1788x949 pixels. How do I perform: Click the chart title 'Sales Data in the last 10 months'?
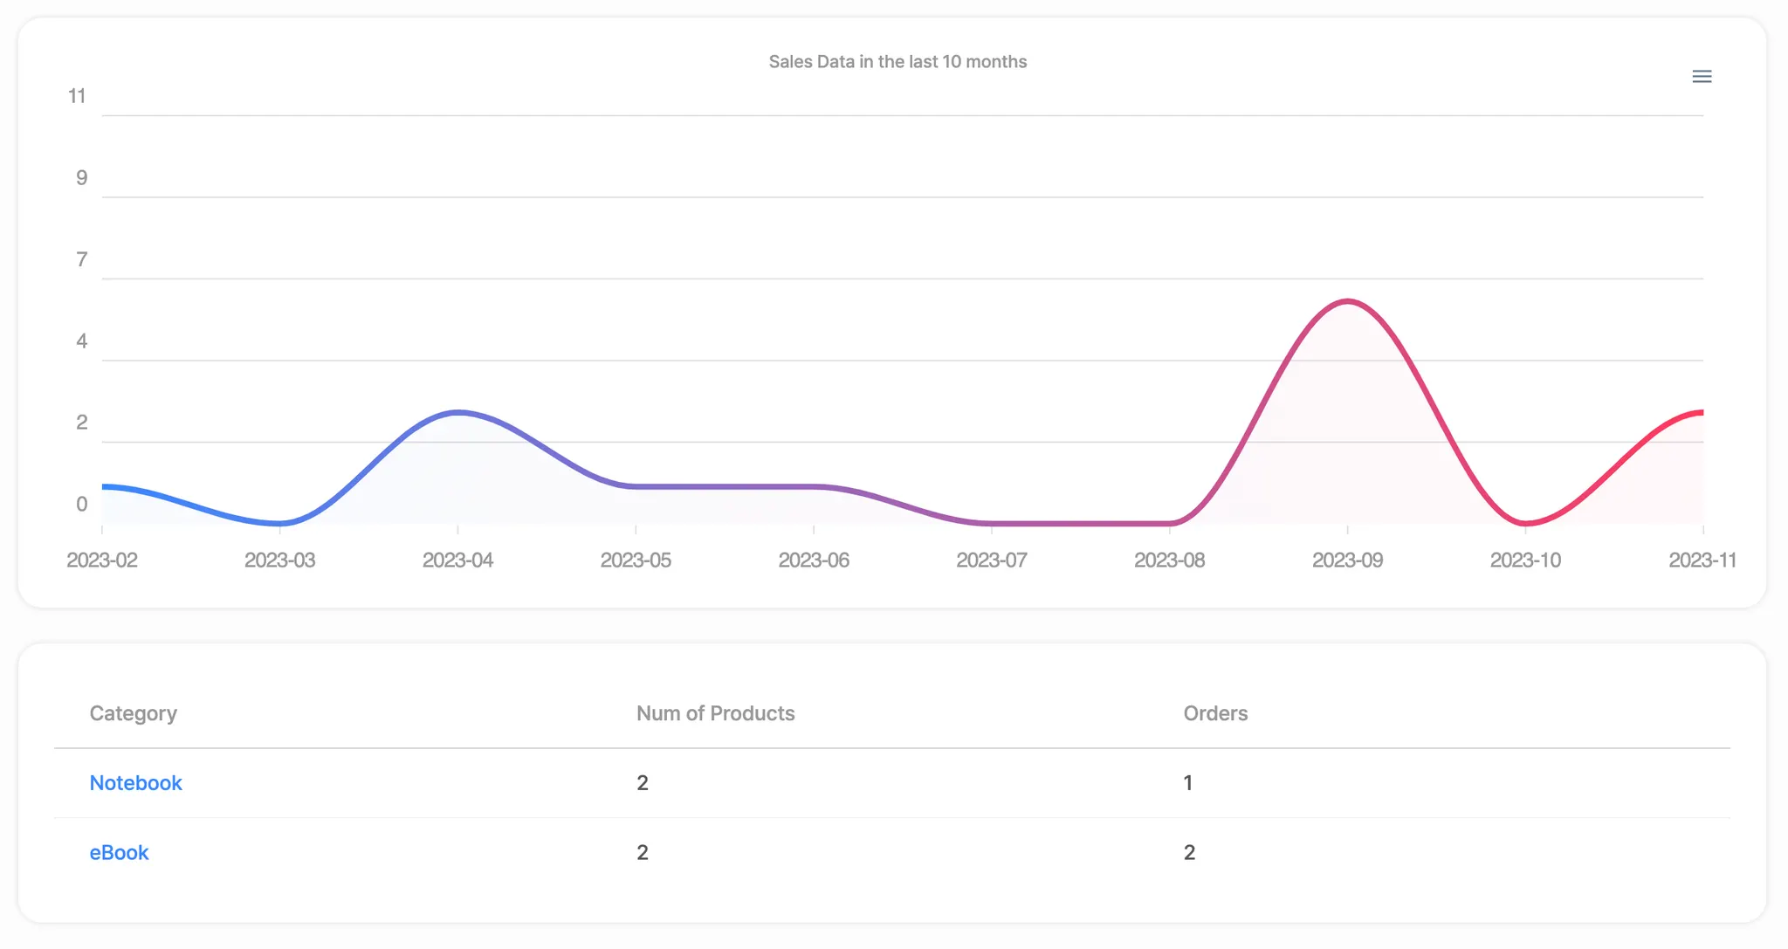coord(897,62)
